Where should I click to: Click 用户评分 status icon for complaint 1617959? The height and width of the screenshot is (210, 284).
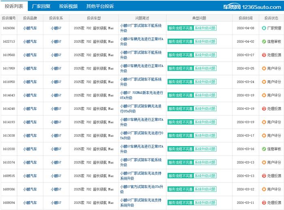264,69
